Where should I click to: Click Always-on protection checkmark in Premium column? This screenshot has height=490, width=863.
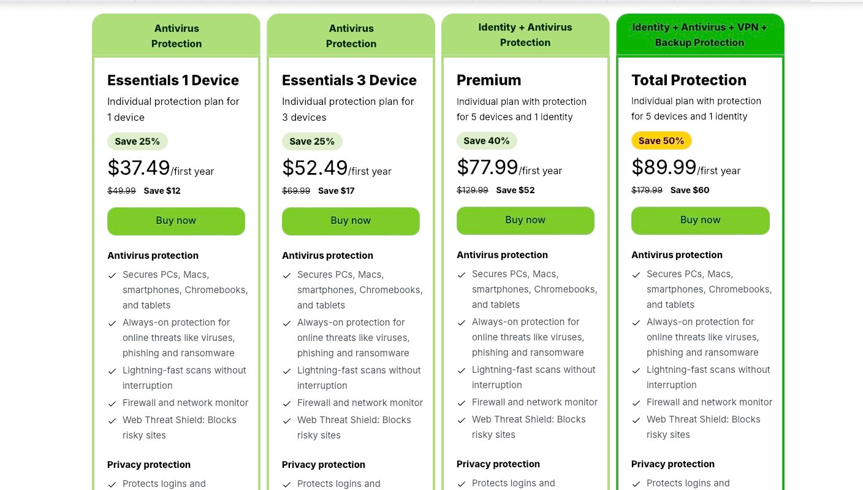[462, 323]
